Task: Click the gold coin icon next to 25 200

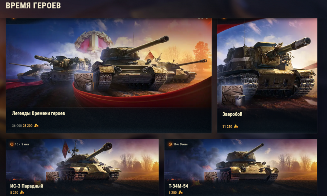Action: pyautogui.click(x=36, y=125)
